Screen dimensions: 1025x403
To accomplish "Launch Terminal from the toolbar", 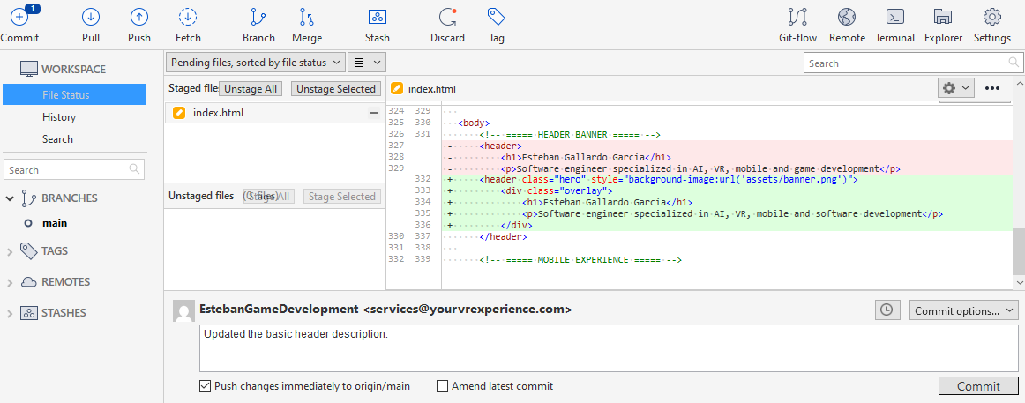I will click(x=894, y=18).
